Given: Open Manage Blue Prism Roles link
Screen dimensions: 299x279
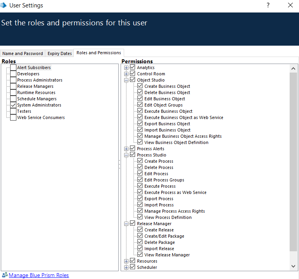Looking at the screenshot, I should pyautogui.click(x=39, y=275).
